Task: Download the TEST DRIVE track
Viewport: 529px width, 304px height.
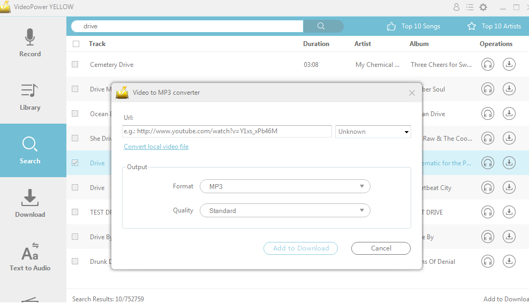Action: tap(509, 212)
